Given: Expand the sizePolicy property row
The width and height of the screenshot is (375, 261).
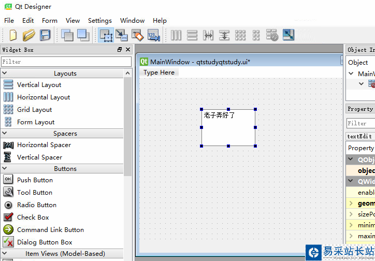Looking at the screenshot, I should tap(351, 214).
